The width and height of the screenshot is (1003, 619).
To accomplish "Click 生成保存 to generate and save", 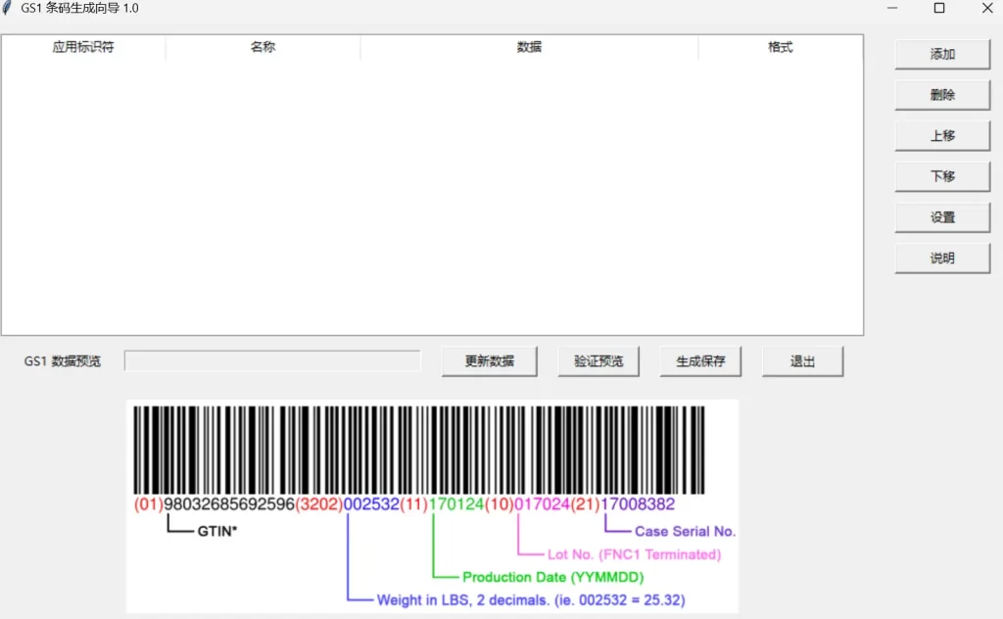I will tap(700, 361).
